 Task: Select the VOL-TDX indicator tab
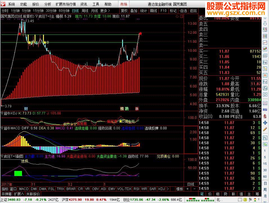(124, 189)
